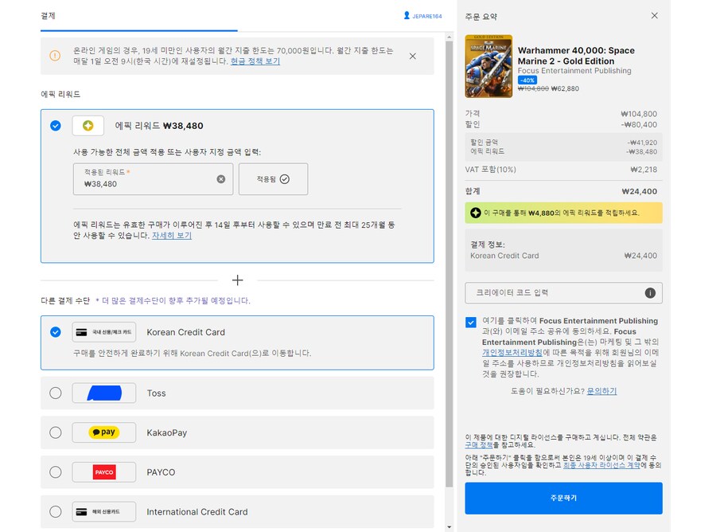Viewport: 716px width, 532px height.
Task: Click the Epic Rewards earn banner icon
Action: tap(476, 213)
